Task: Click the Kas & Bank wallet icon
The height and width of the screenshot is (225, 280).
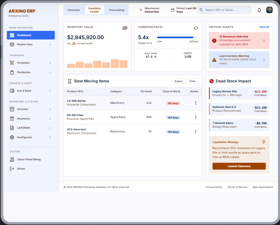Action: 12,91
